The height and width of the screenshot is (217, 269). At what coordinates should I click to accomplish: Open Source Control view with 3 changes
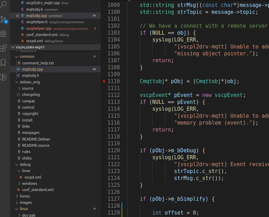[3, 20]
